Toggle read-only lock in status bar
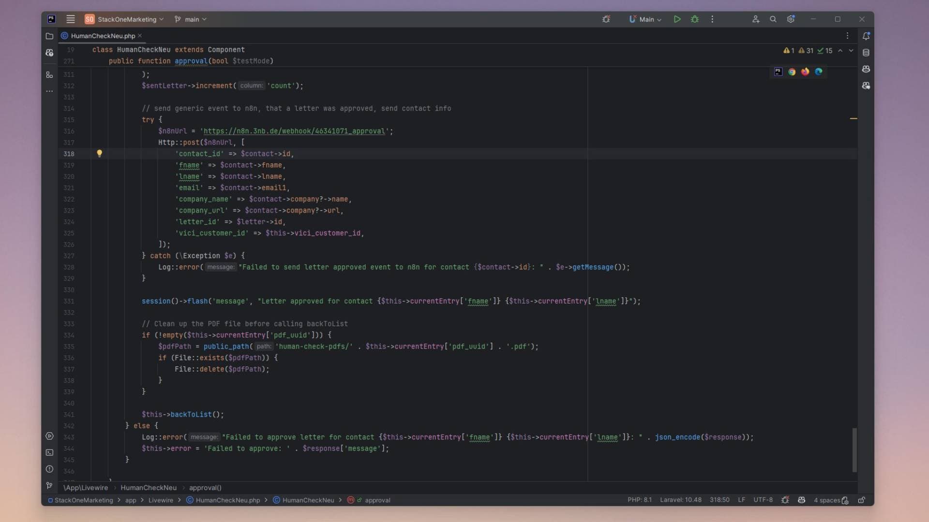 tap(862, 500)
